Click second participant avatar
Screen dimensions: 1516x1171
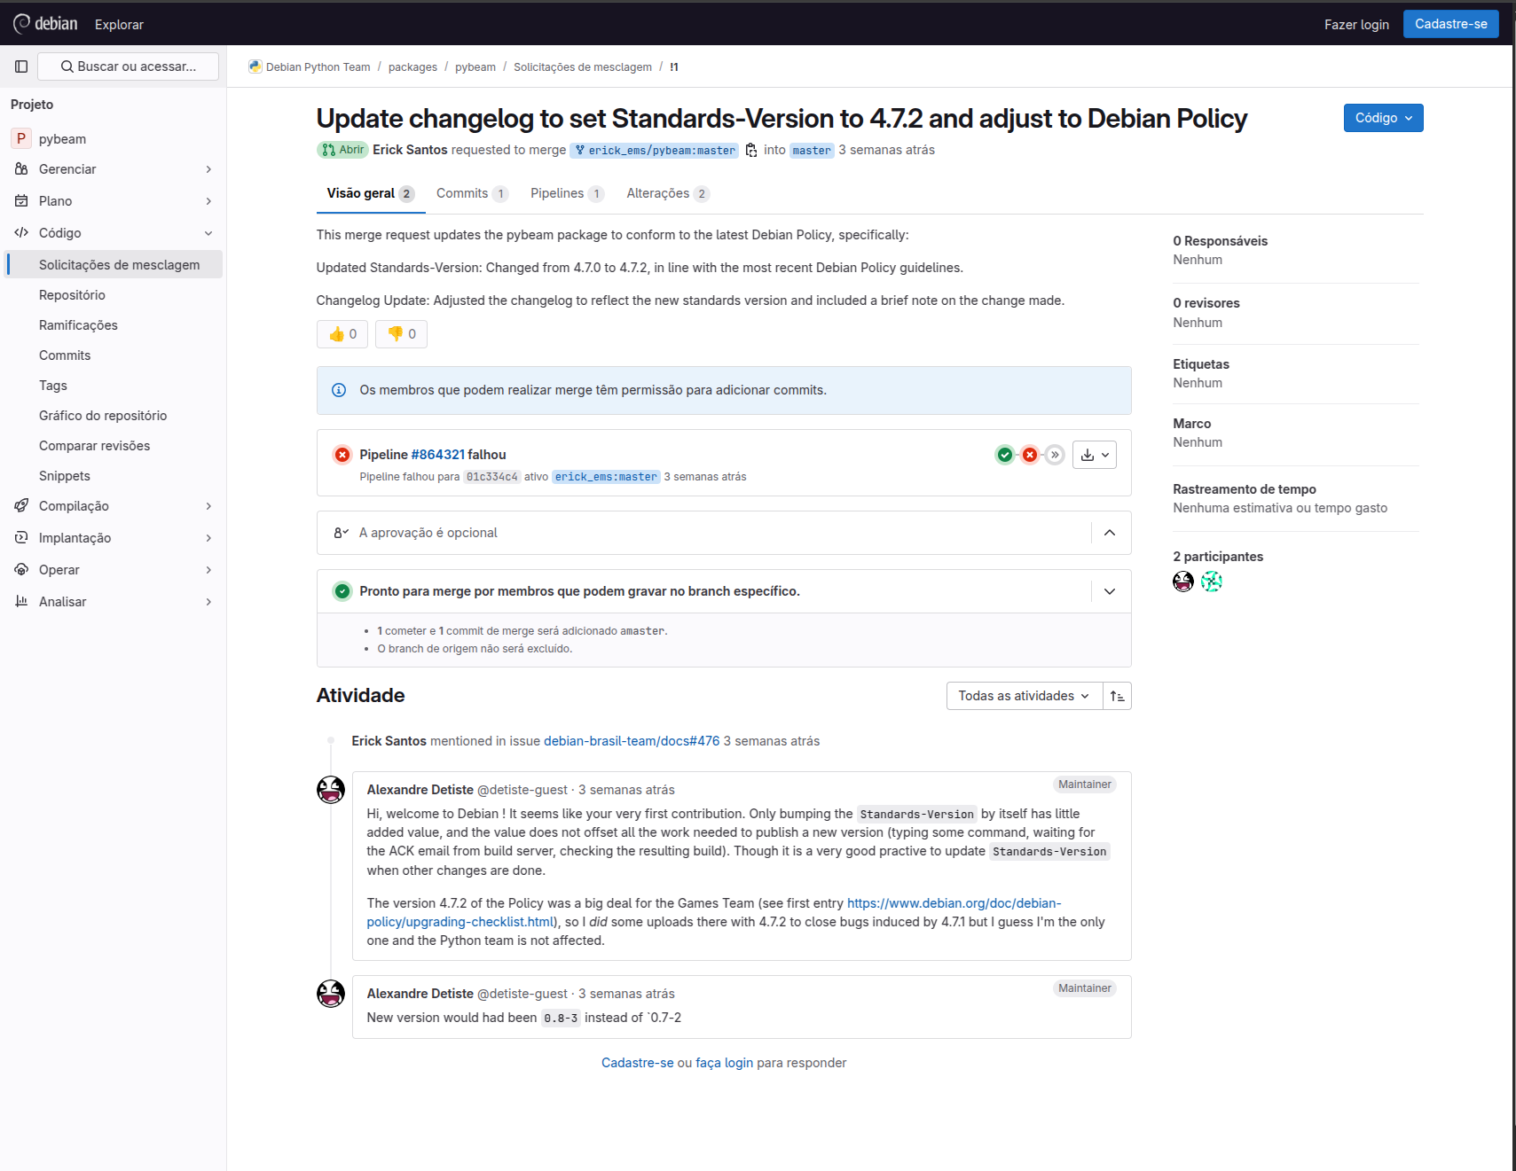[x=1212, y=582]
